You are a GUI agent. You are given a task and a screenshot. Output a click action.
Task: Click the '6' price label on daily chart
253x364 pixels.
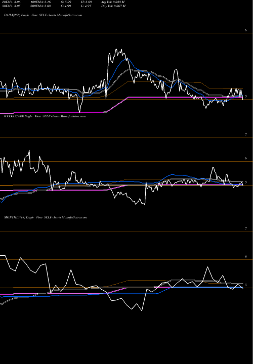pos(246,30)
